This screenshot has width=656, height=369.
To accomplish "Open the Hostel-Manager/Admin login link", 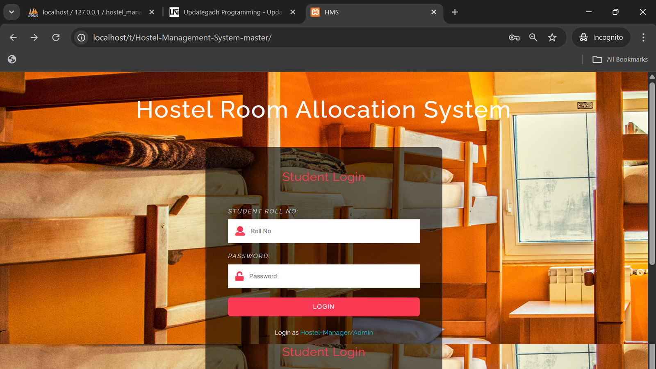I will pos(336,333).
